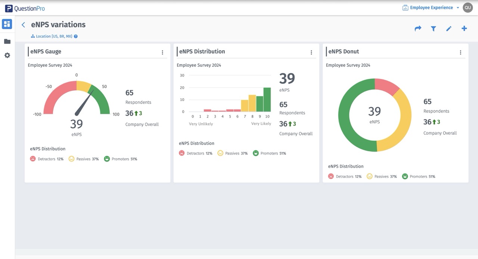Click the pencil edit dashboard icon
Screen dimensions: 478x259
[449, 28]
